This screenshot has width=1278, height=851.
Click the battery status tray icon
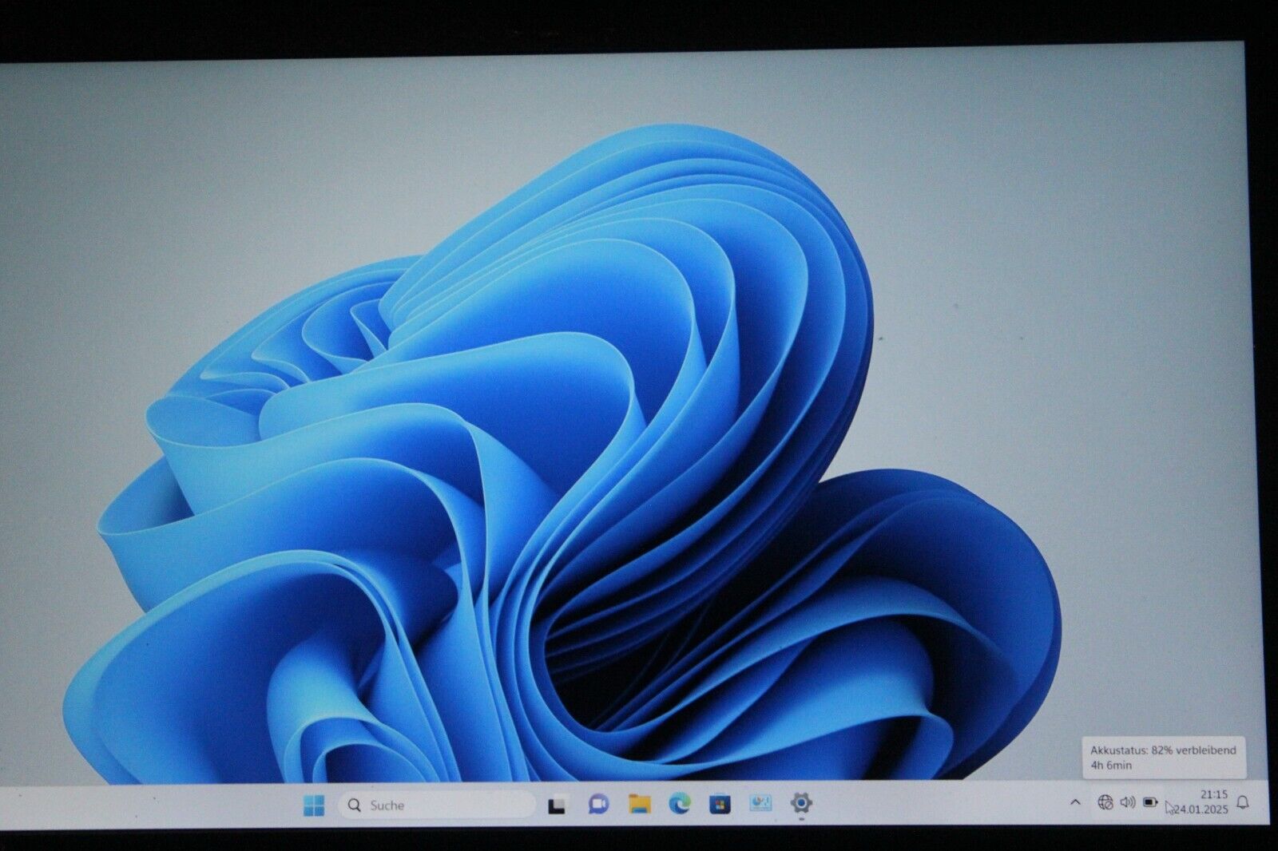pyautogui.click(x=1150, y=802)
